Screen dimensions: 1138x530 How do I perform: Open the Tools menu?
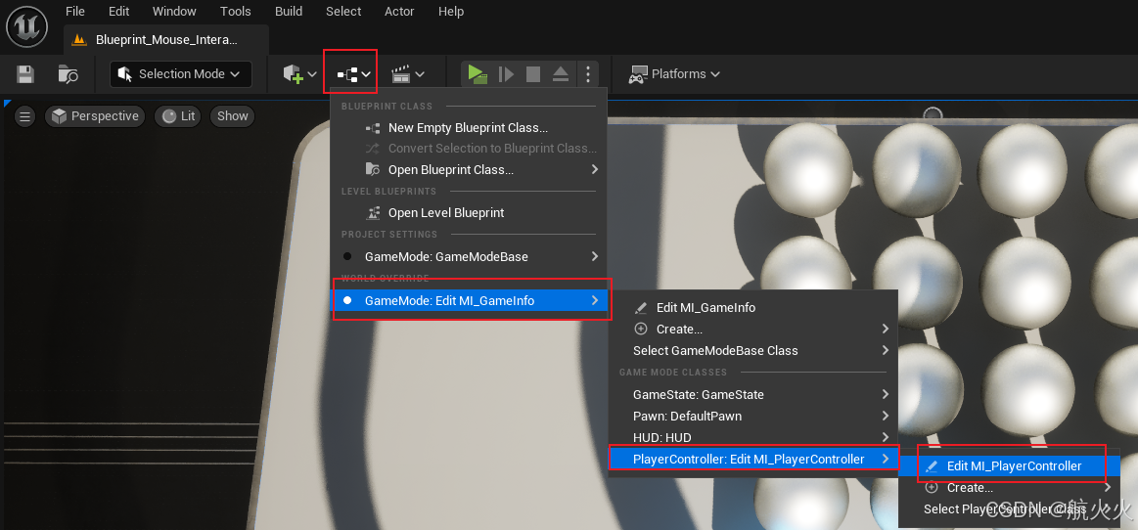[x=236, y=12]
